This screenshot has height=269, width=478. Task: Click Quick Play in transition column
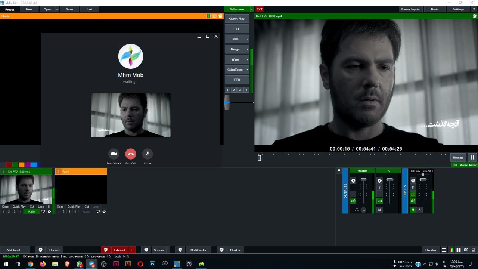click(237, 19)
